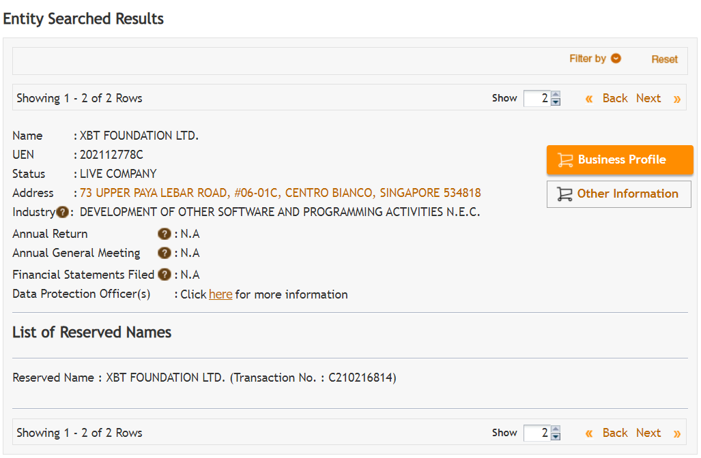The width and height of the screenshot is (701, 458).
Task: Click the Industry help question mark icon
Action: tap(63, 212)
